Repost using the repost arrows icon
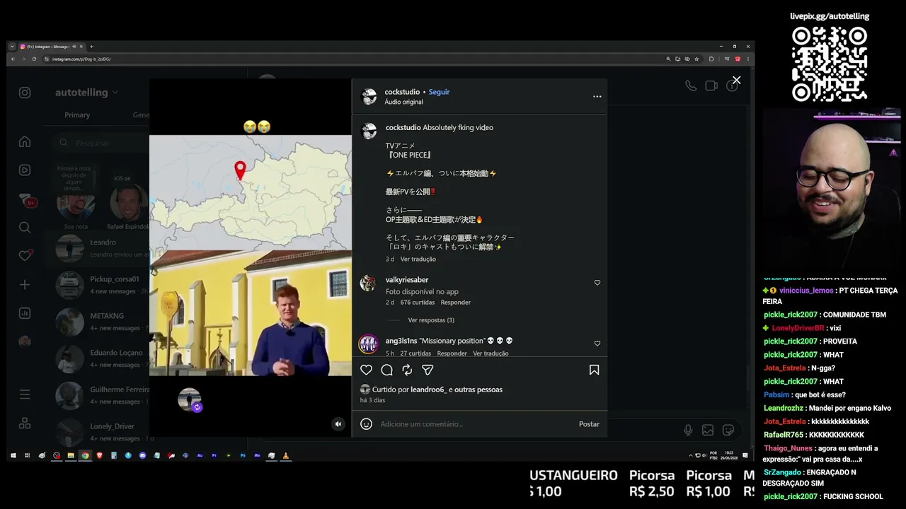The height and width of the screenshot is (509, 906). pyautogui.click(x=407, y=370)
